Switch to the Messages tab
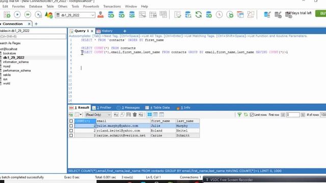The width and height of the screenshot is (326, 183). click(x=128, y=107)
